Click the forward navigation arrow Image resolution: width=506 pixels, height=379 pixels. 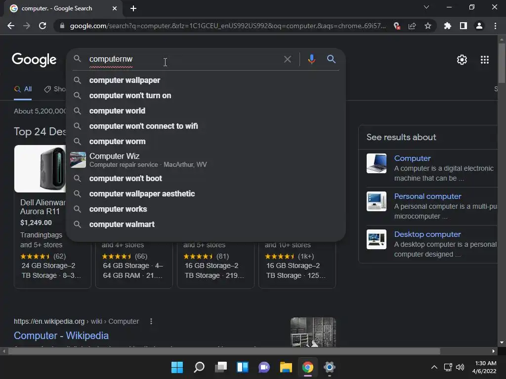pos(27,26)
